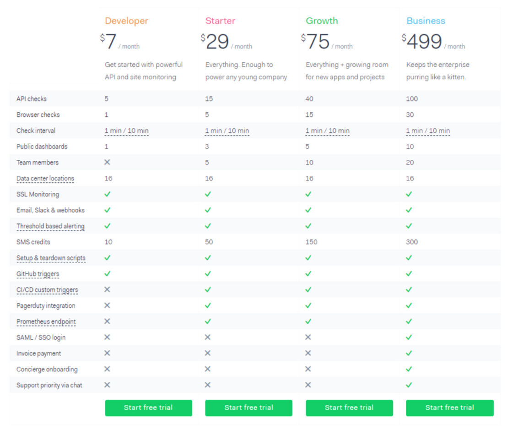507x429 pixels.
Task: Select the Business plan heading
Action: coord(426,21)
